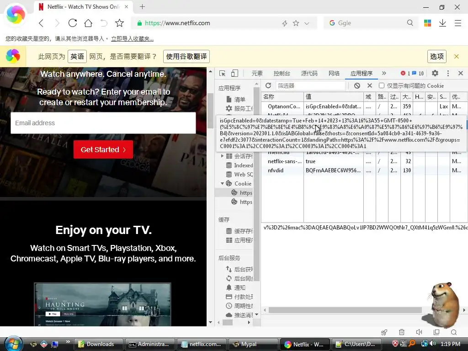This screenshot has height=351, width=468.
Task: Click the cookie filter (筛选器) field
Action: click(310, 85)
